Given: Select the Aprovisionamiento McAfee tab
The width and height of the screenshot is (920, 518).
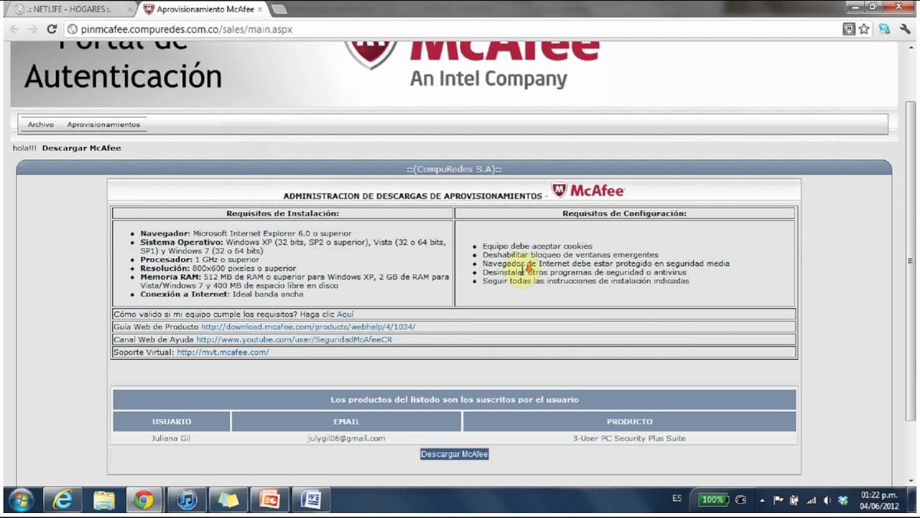Looking at the screenshot, I should click(203, 9).
